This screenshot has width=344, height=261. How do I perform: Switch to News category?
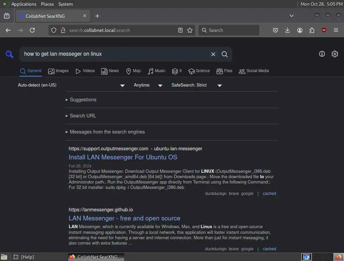[x=110, y=71]
